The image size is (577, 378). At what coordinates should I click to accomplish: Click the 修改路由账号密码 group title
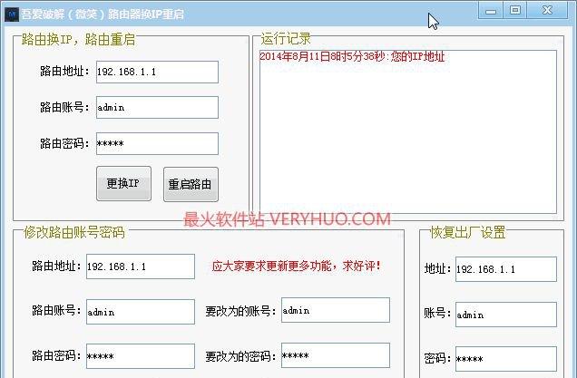click(74, 232)
